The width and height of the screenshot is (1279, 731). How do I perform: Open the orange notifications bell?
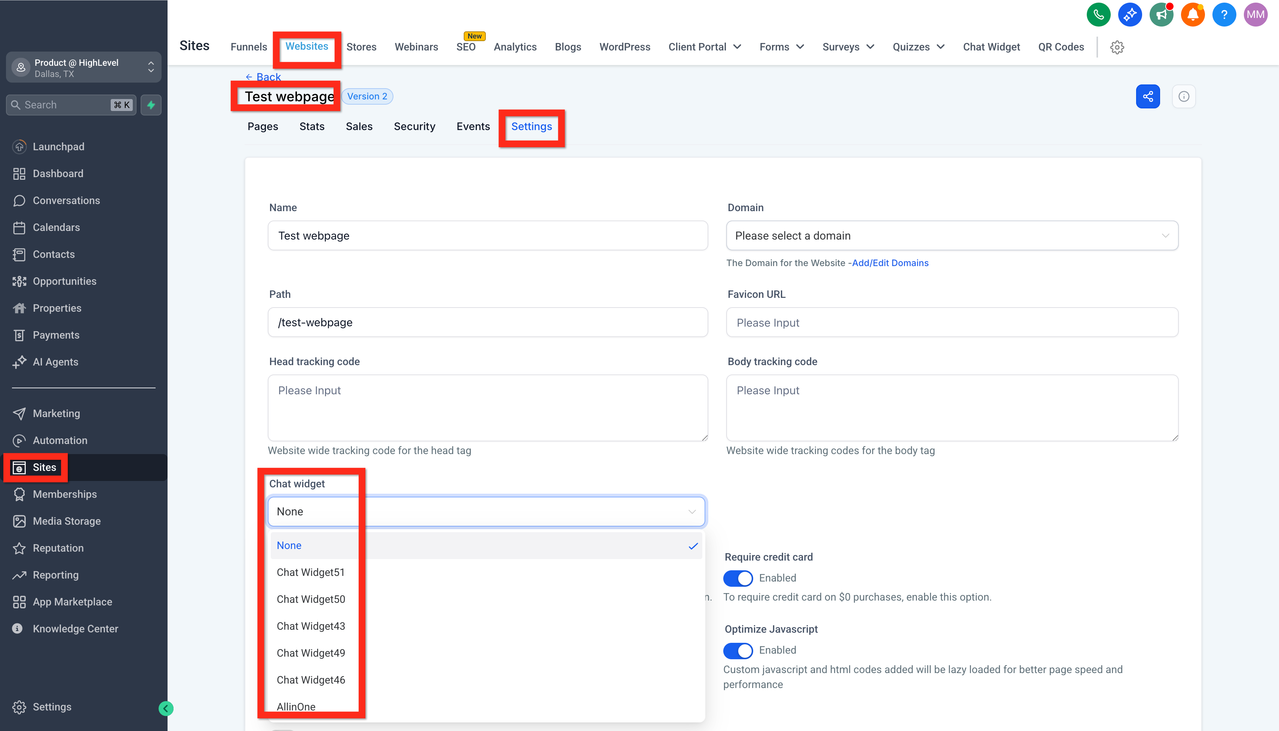click(x=1193, y=15)
